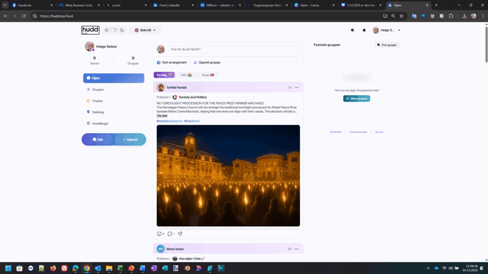Share the post using the paper plane icon
488x274 pixels.
coord(180,234)
